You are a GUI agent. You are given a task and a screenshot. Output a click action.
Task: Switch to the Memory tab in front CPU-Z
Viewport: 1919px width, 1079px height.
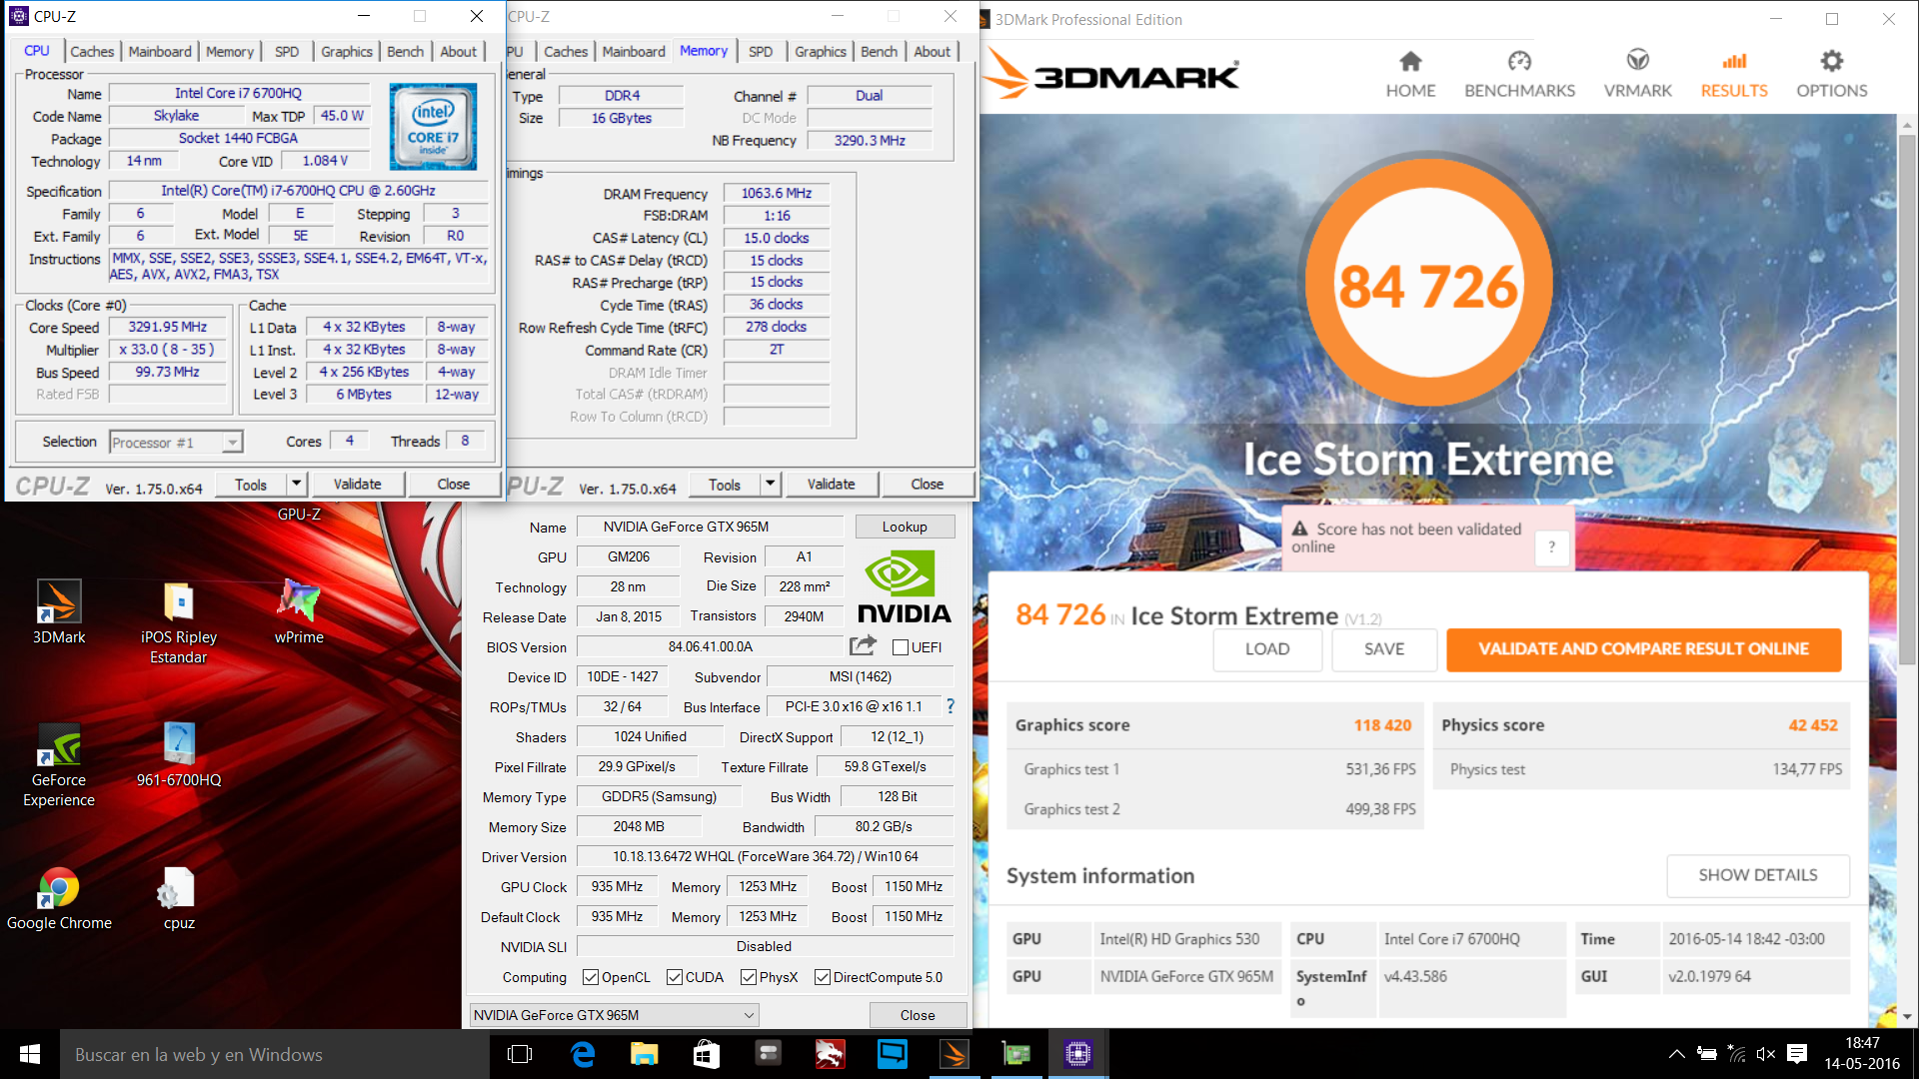[x=230, y=52]
